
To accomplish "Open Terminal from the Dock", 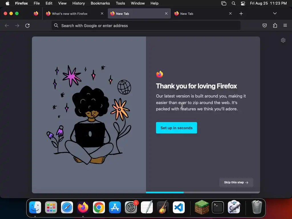I will click(x=218, y=207).
